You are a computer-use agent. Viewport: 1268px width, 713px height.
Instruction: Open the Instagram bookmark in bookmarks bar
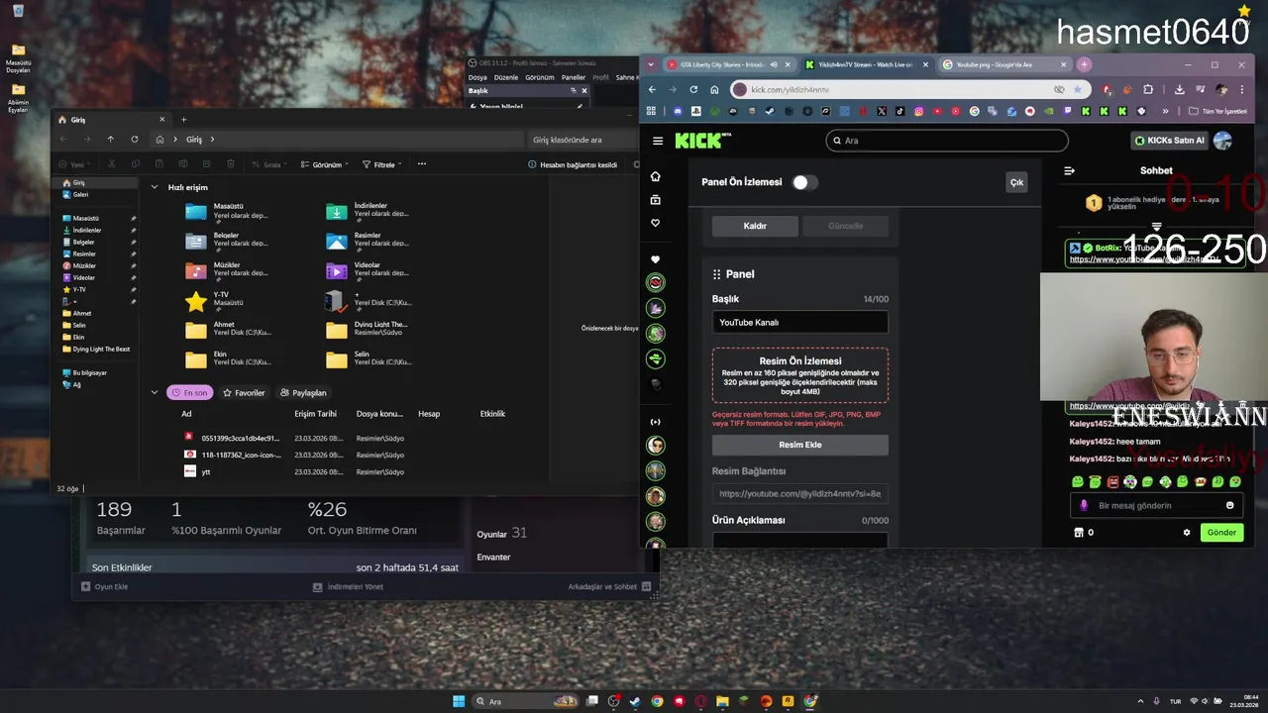tap(918, 111)
